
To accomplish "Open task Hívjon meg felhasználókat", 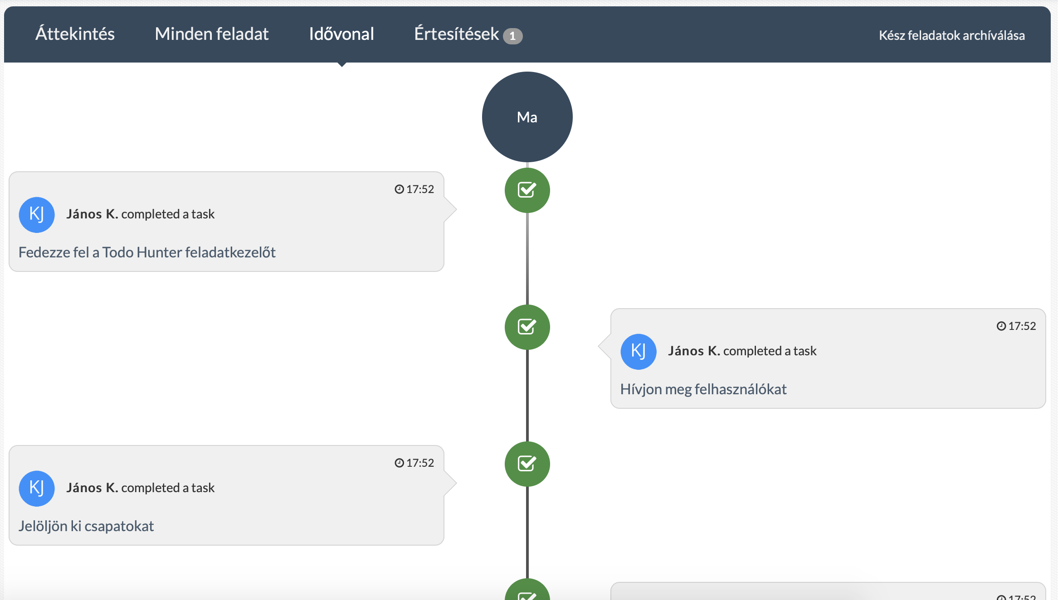I will pos(703,389).
